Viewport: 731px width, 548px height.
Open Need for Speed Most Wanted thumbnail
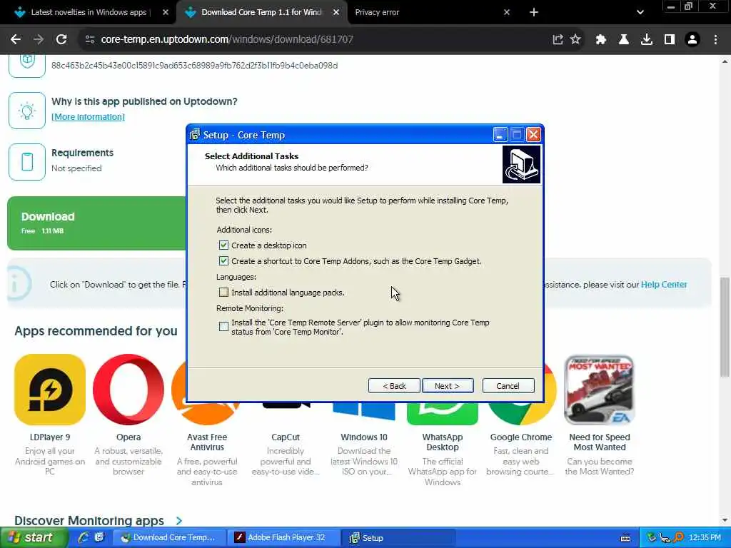600,390
